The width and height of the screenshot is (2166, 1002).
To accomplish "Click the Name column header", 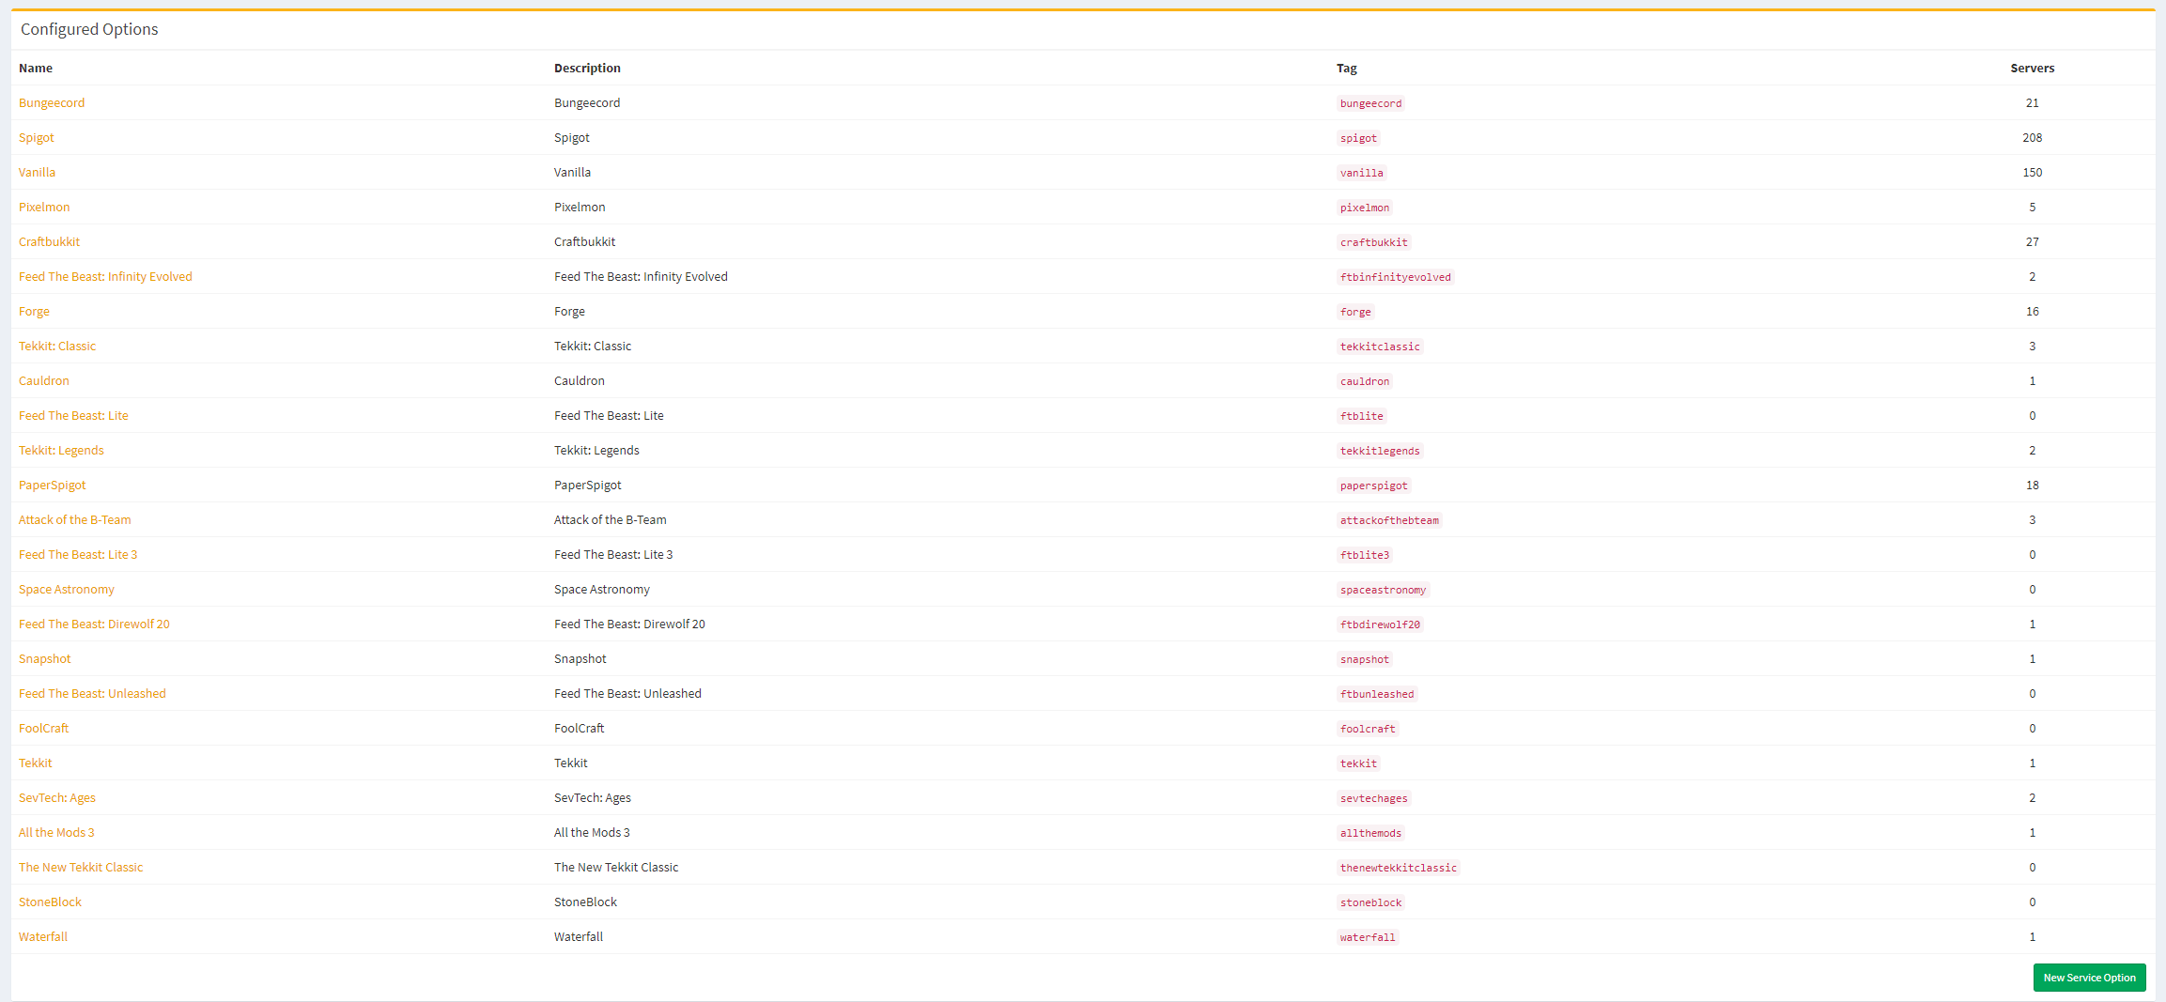I will click(36, 69).
